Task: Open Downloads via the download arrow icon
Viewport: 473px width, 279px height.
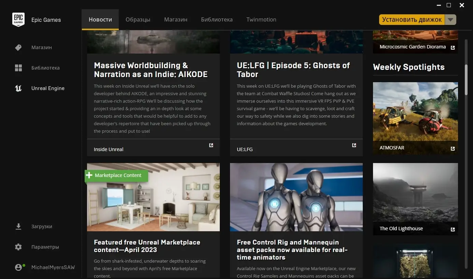Action: click(18, 226)
